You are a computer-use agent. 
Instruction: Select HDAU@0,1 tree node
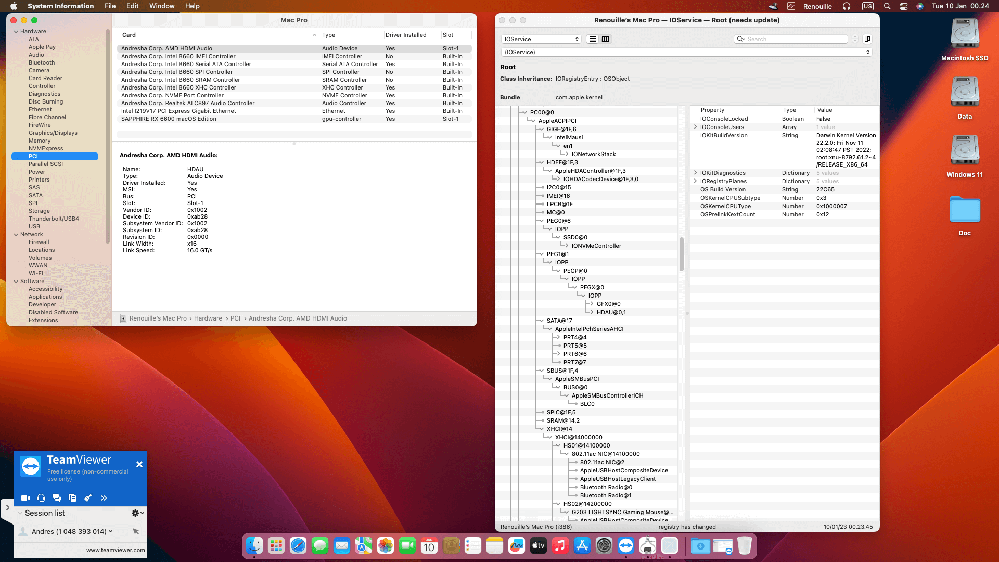[611, 312]
